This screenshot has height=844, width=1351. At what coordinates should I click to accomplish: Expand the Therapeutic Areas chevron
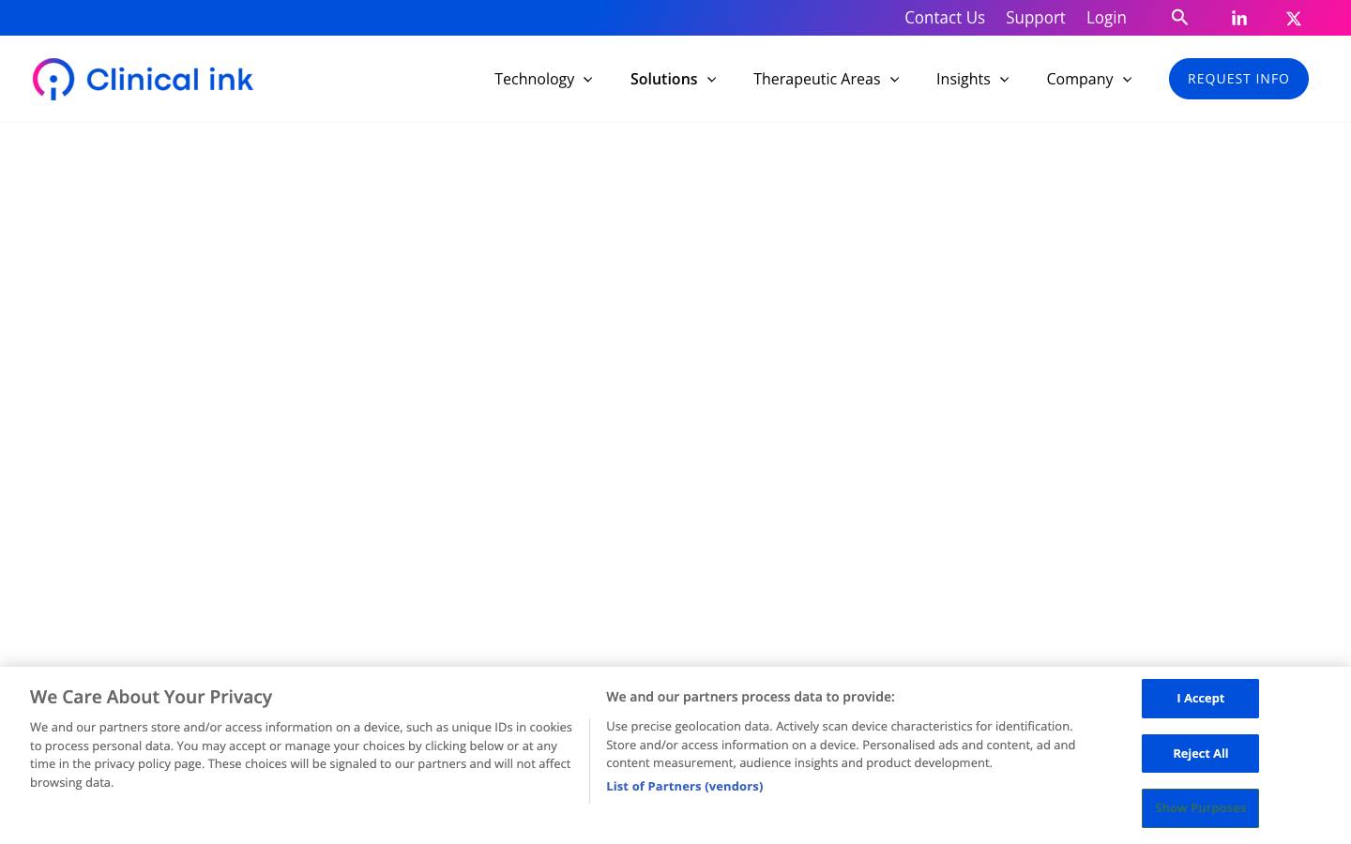894,80
